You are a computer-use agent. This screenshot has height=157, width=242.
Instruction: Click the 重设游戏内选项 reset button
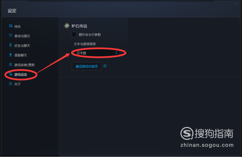87,66
